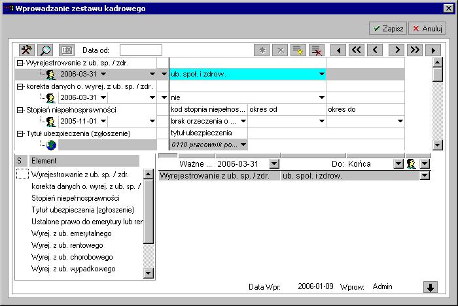Open date dropdown for 2005-11-01
The height and width of the screenshot is (306, 458).
click(103, 121)
